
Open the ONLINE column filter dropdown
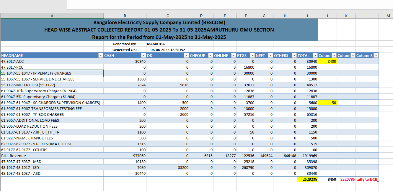pyautogui.click(x=234, y=55)
